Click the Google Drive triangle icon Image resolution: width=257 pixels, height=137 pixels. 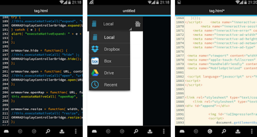tap(95, 73)
